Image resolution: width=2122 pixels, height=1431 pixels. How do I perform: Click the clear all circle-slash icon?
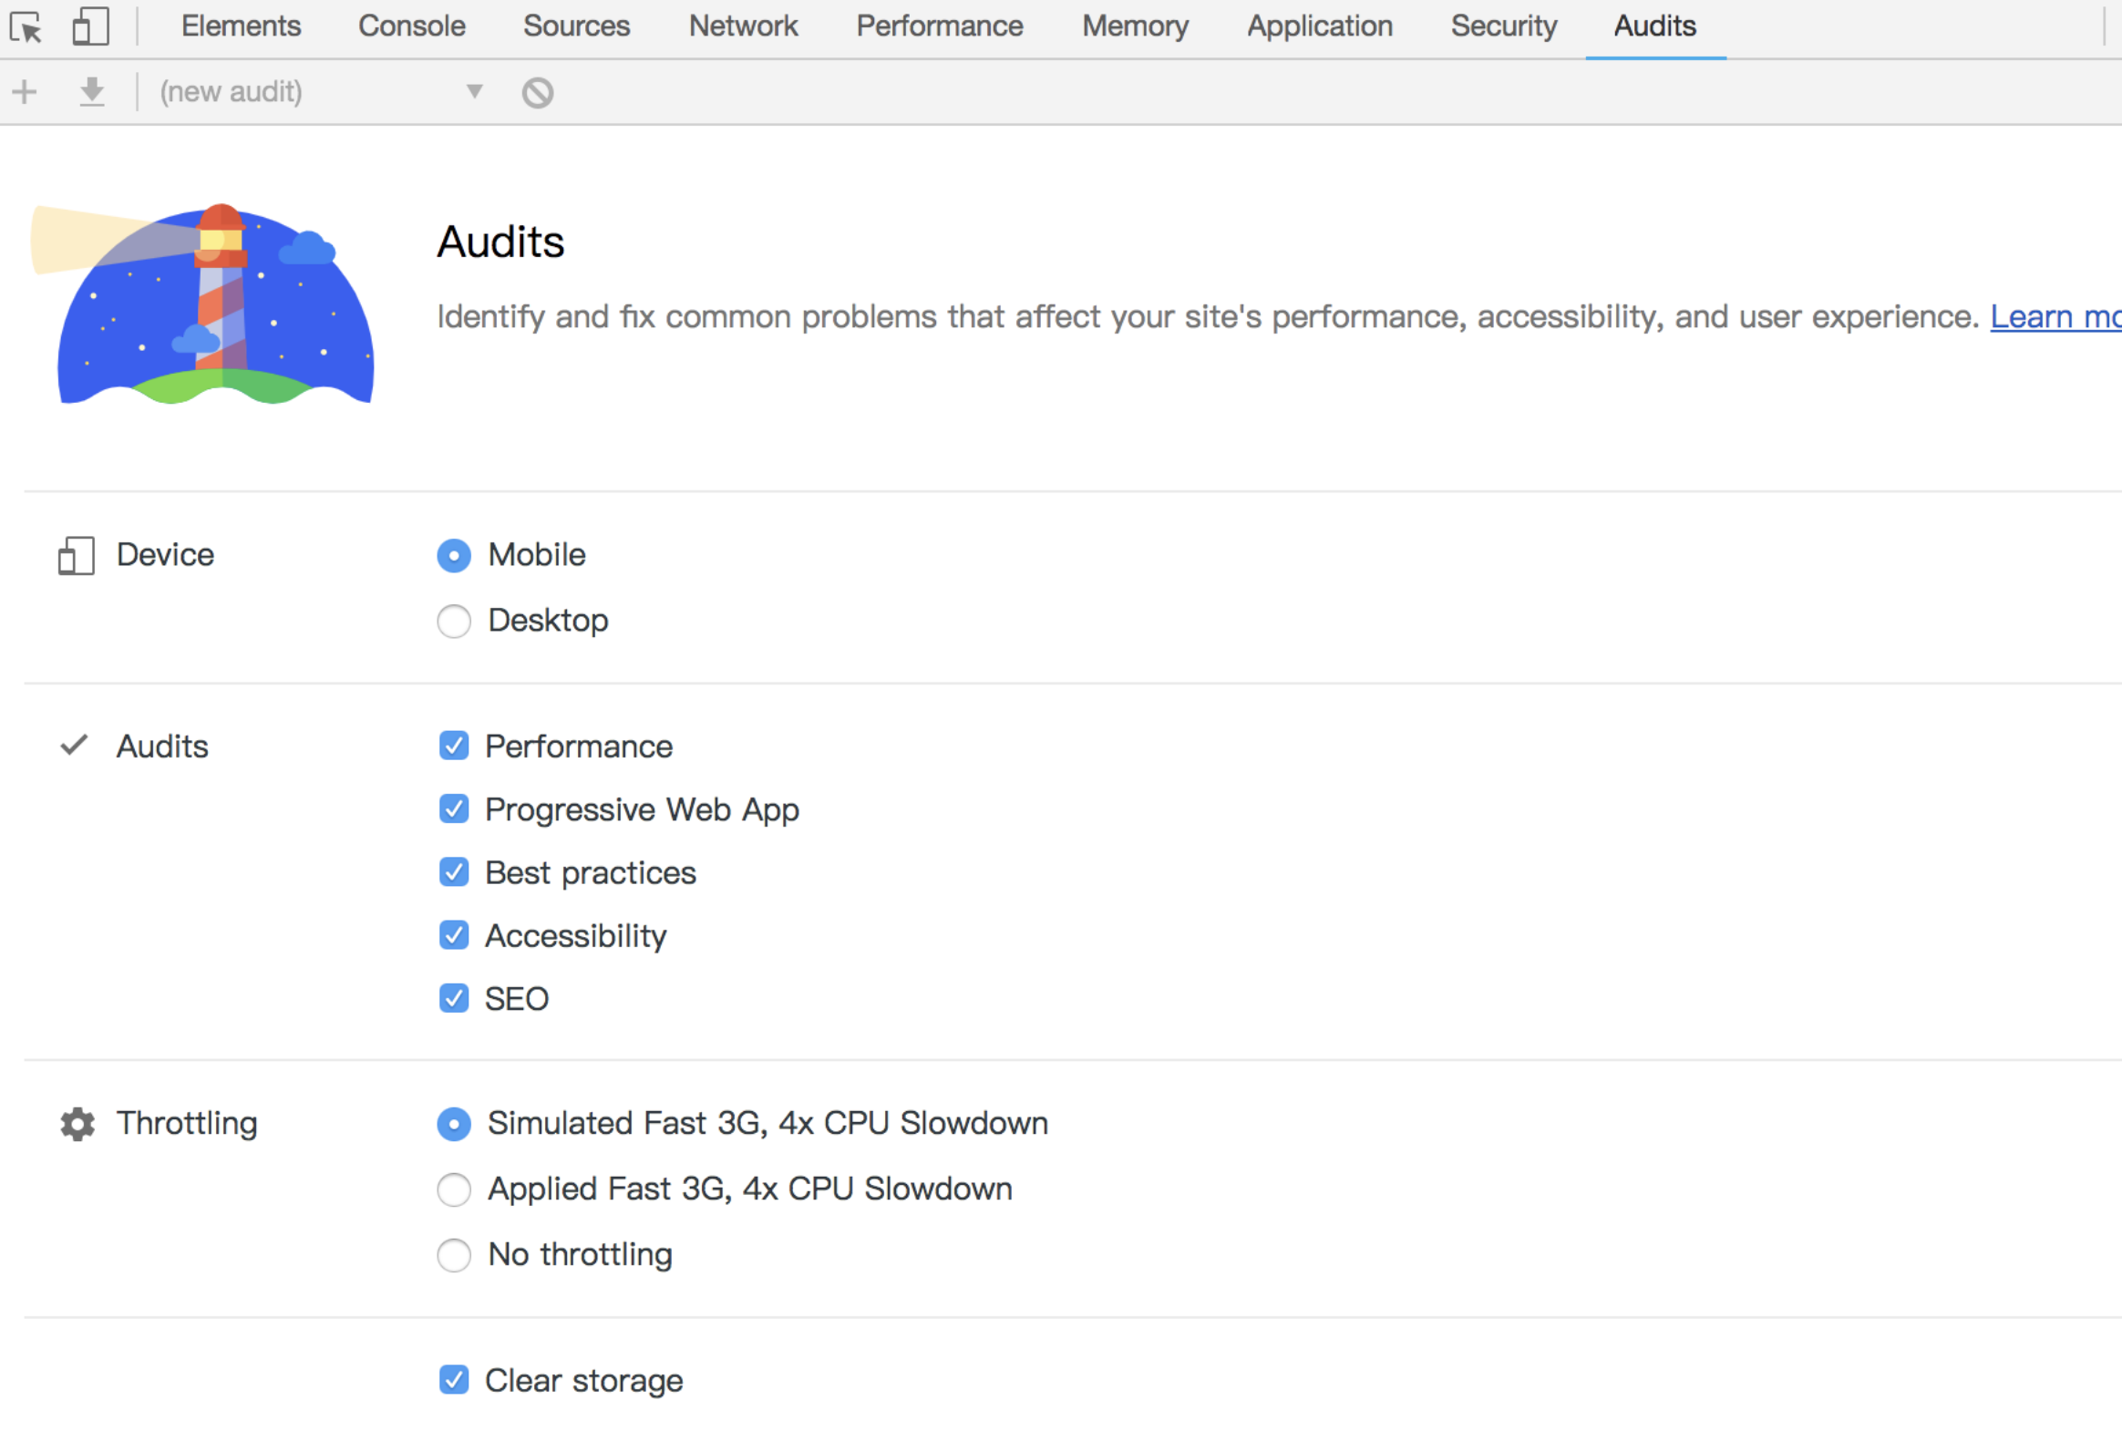pos(538,92)
